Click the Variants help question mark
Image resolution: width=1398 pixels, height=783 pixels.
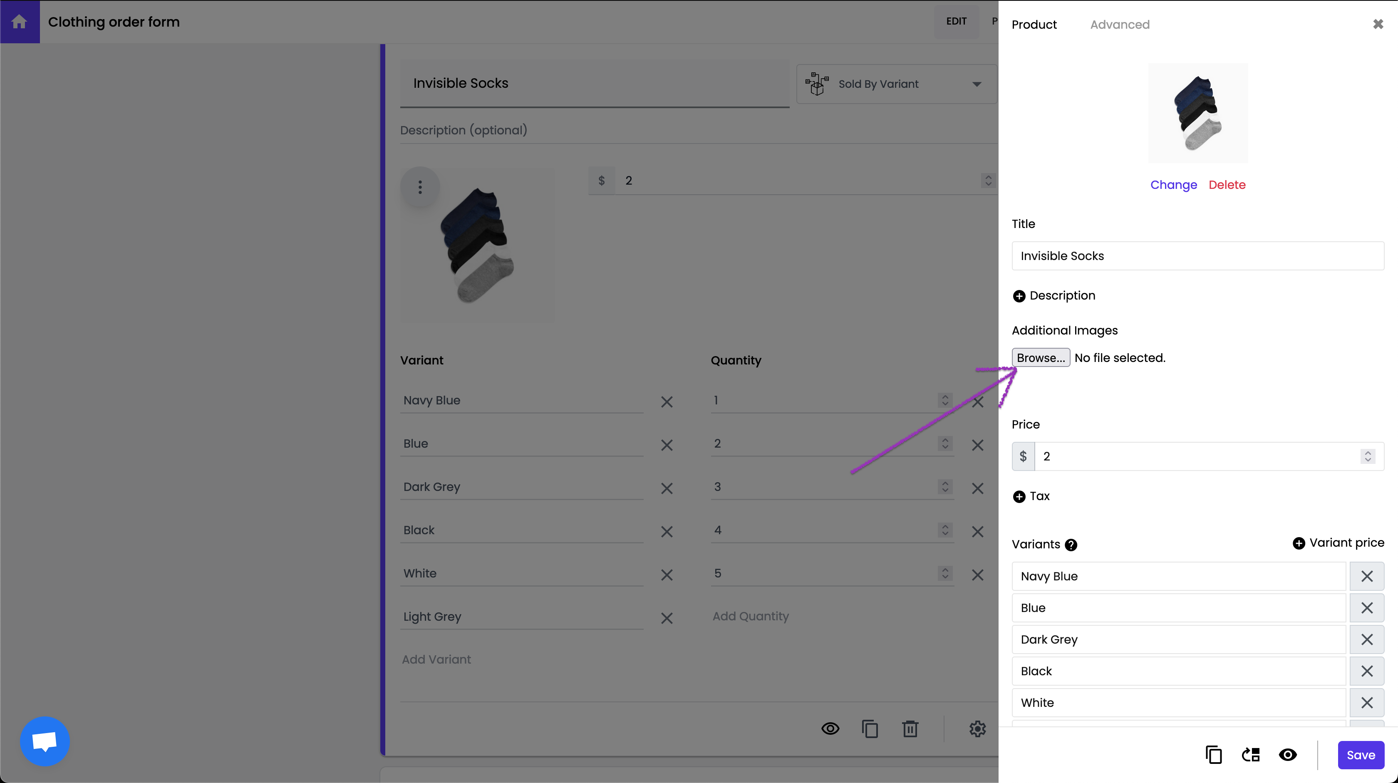click(1071, 545)
